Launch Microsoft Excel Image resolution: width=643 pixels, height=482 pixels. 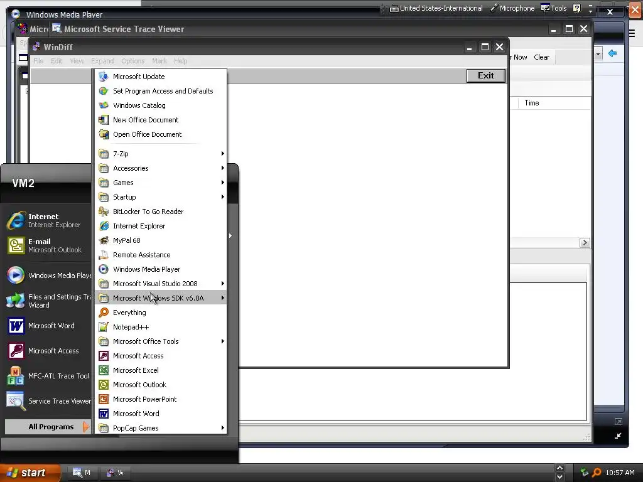pyautogui.click(x=161, y=370)
